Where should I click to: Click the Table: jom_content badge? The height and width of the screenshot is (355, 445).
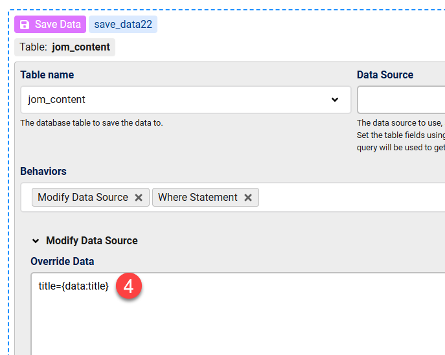(65, 47)
